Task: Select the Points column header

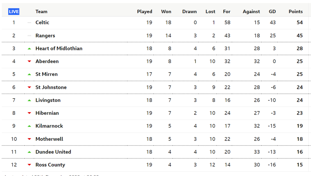Action: [x=295, y=12]
